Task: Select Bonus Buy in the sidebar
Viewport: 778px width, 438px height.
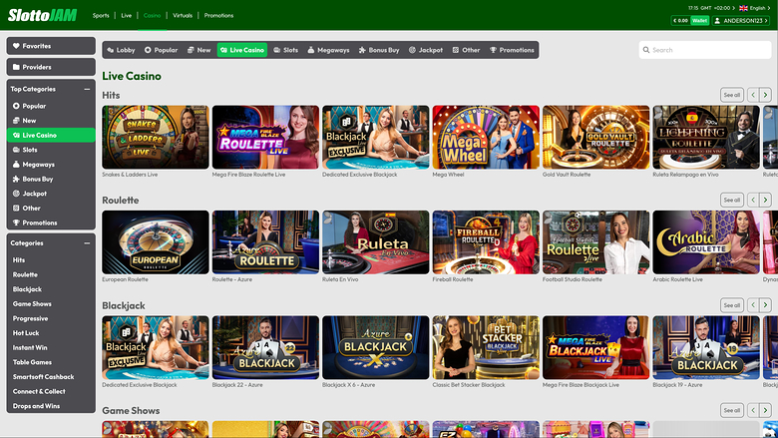Action: (x=51, y=179)
